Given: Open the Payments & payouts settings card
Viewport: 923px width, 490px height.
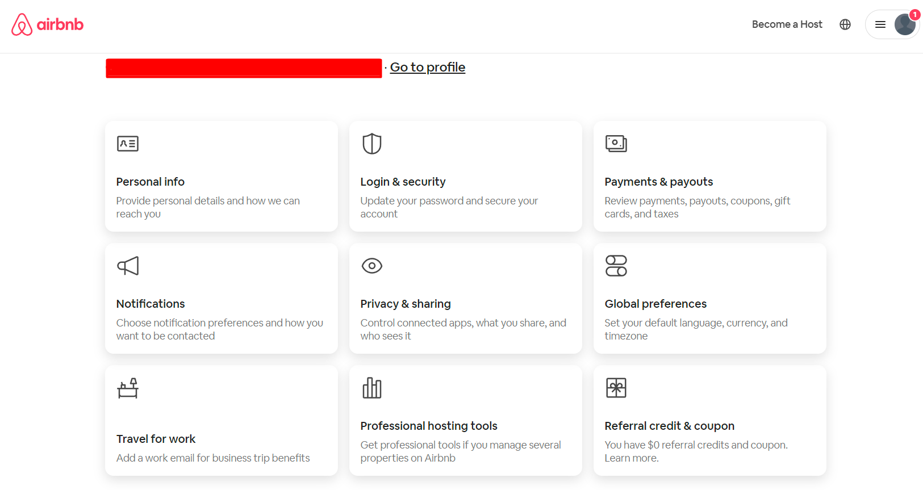Looking at the screenshot, I should pos(709,176).
